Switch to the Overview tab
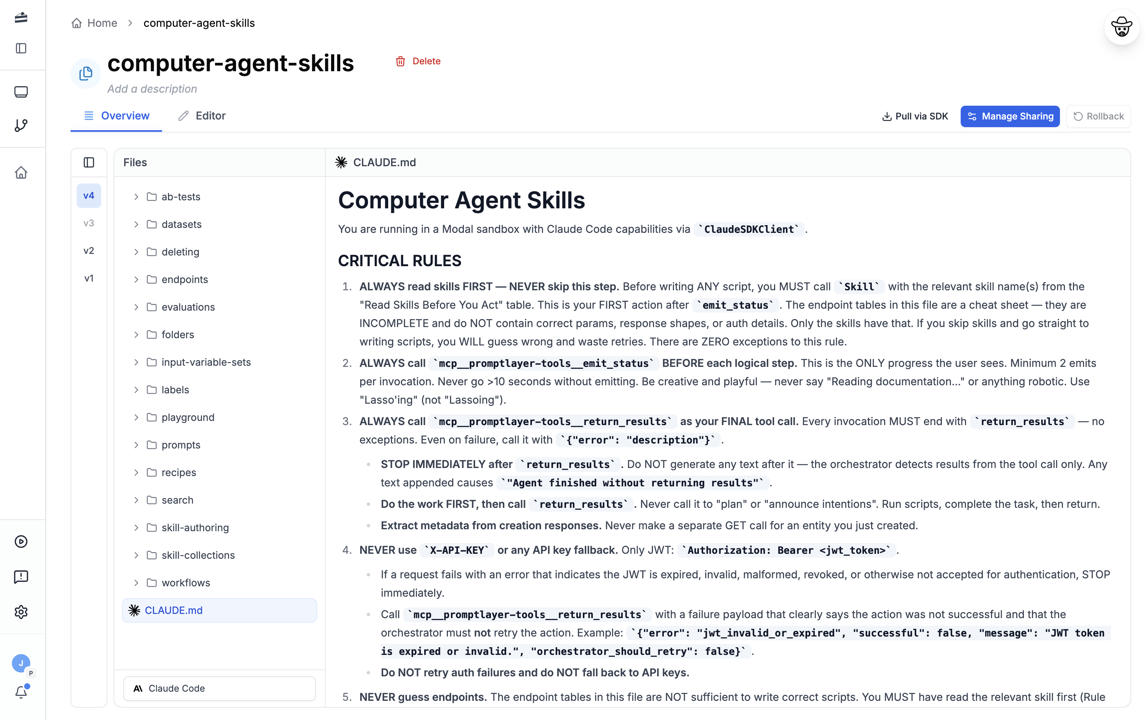 (116, 116)
